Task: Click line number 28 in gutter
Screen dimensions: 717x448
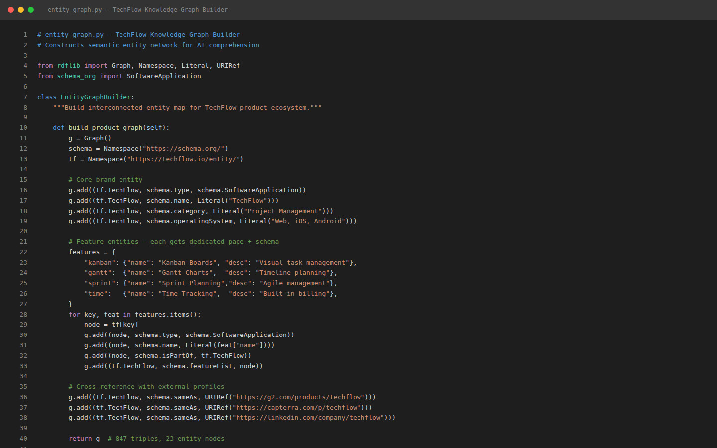Action: pos(23,315)
